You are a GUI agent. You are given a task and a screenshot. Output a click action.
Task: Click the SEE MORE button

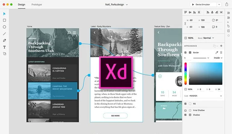point(115,116)
